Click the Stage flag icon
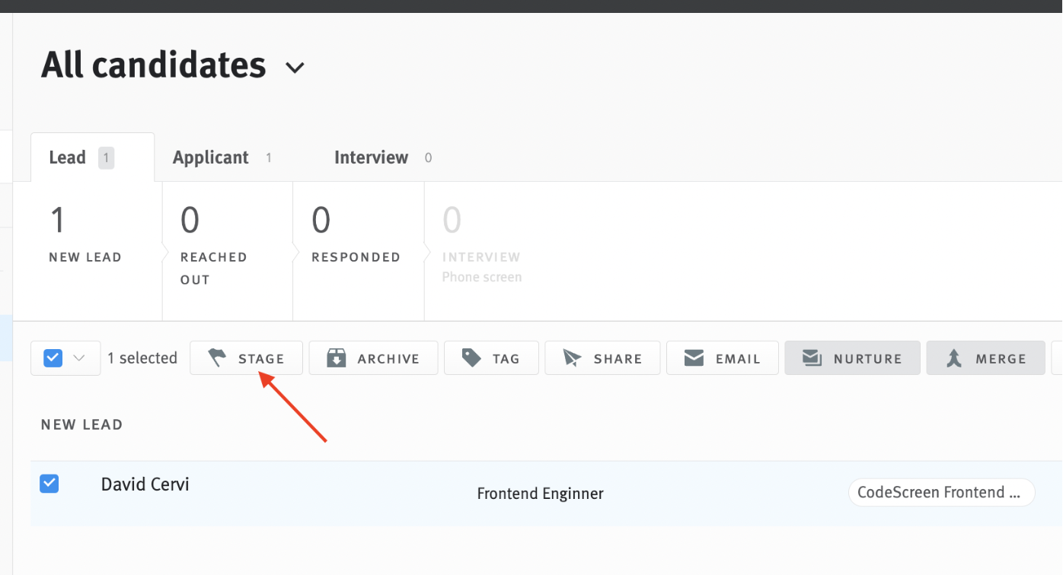Viewport: 1063px width, 575px height. (x=217, y=357)
